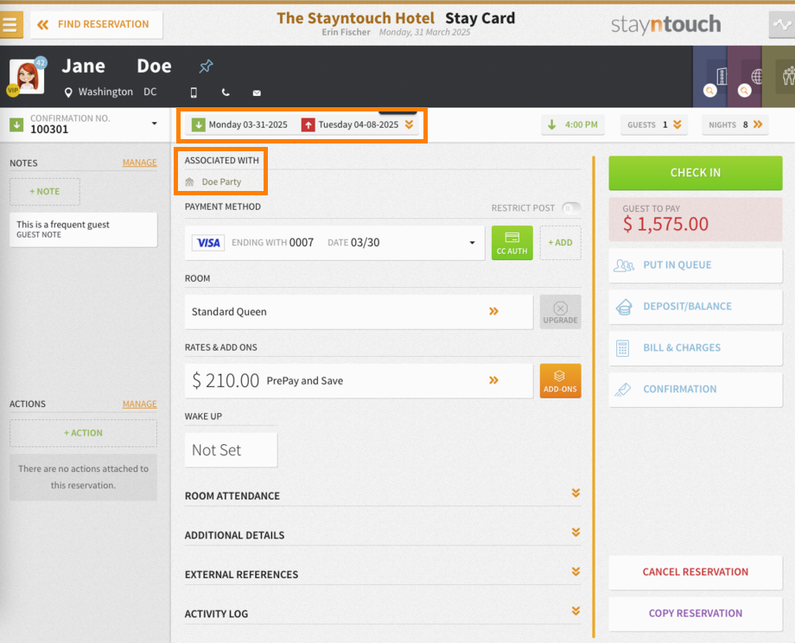Click departure date Tuesday 04-08-2025
The height and width of the screenshot is (643, 795).
[x=350, y=124]
